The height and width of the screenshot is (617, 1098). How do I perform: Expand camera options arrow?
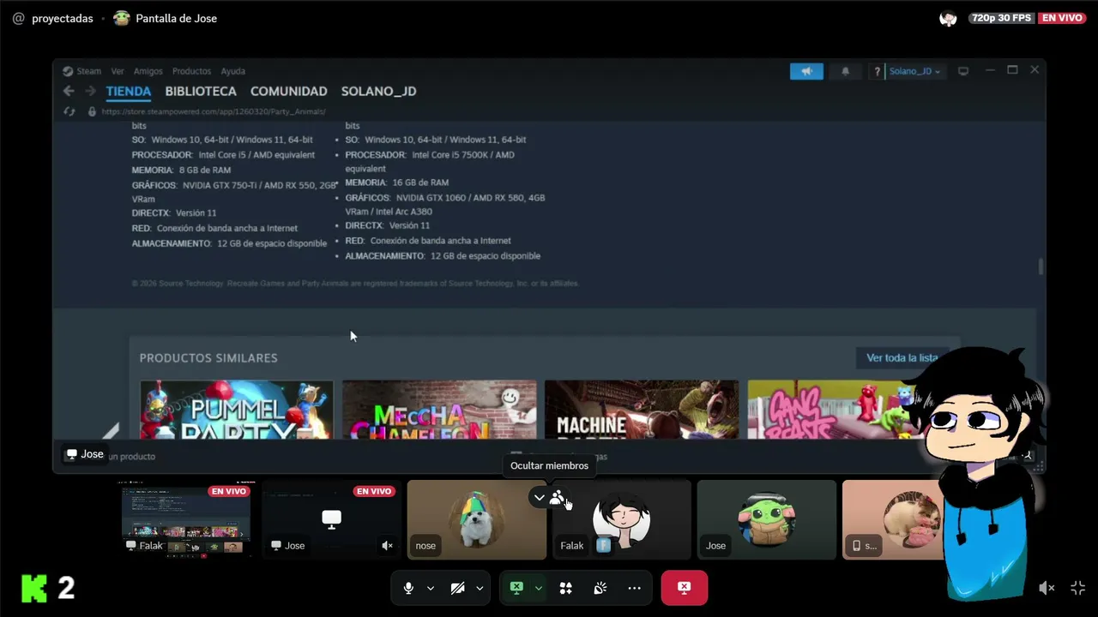(480, 588)
